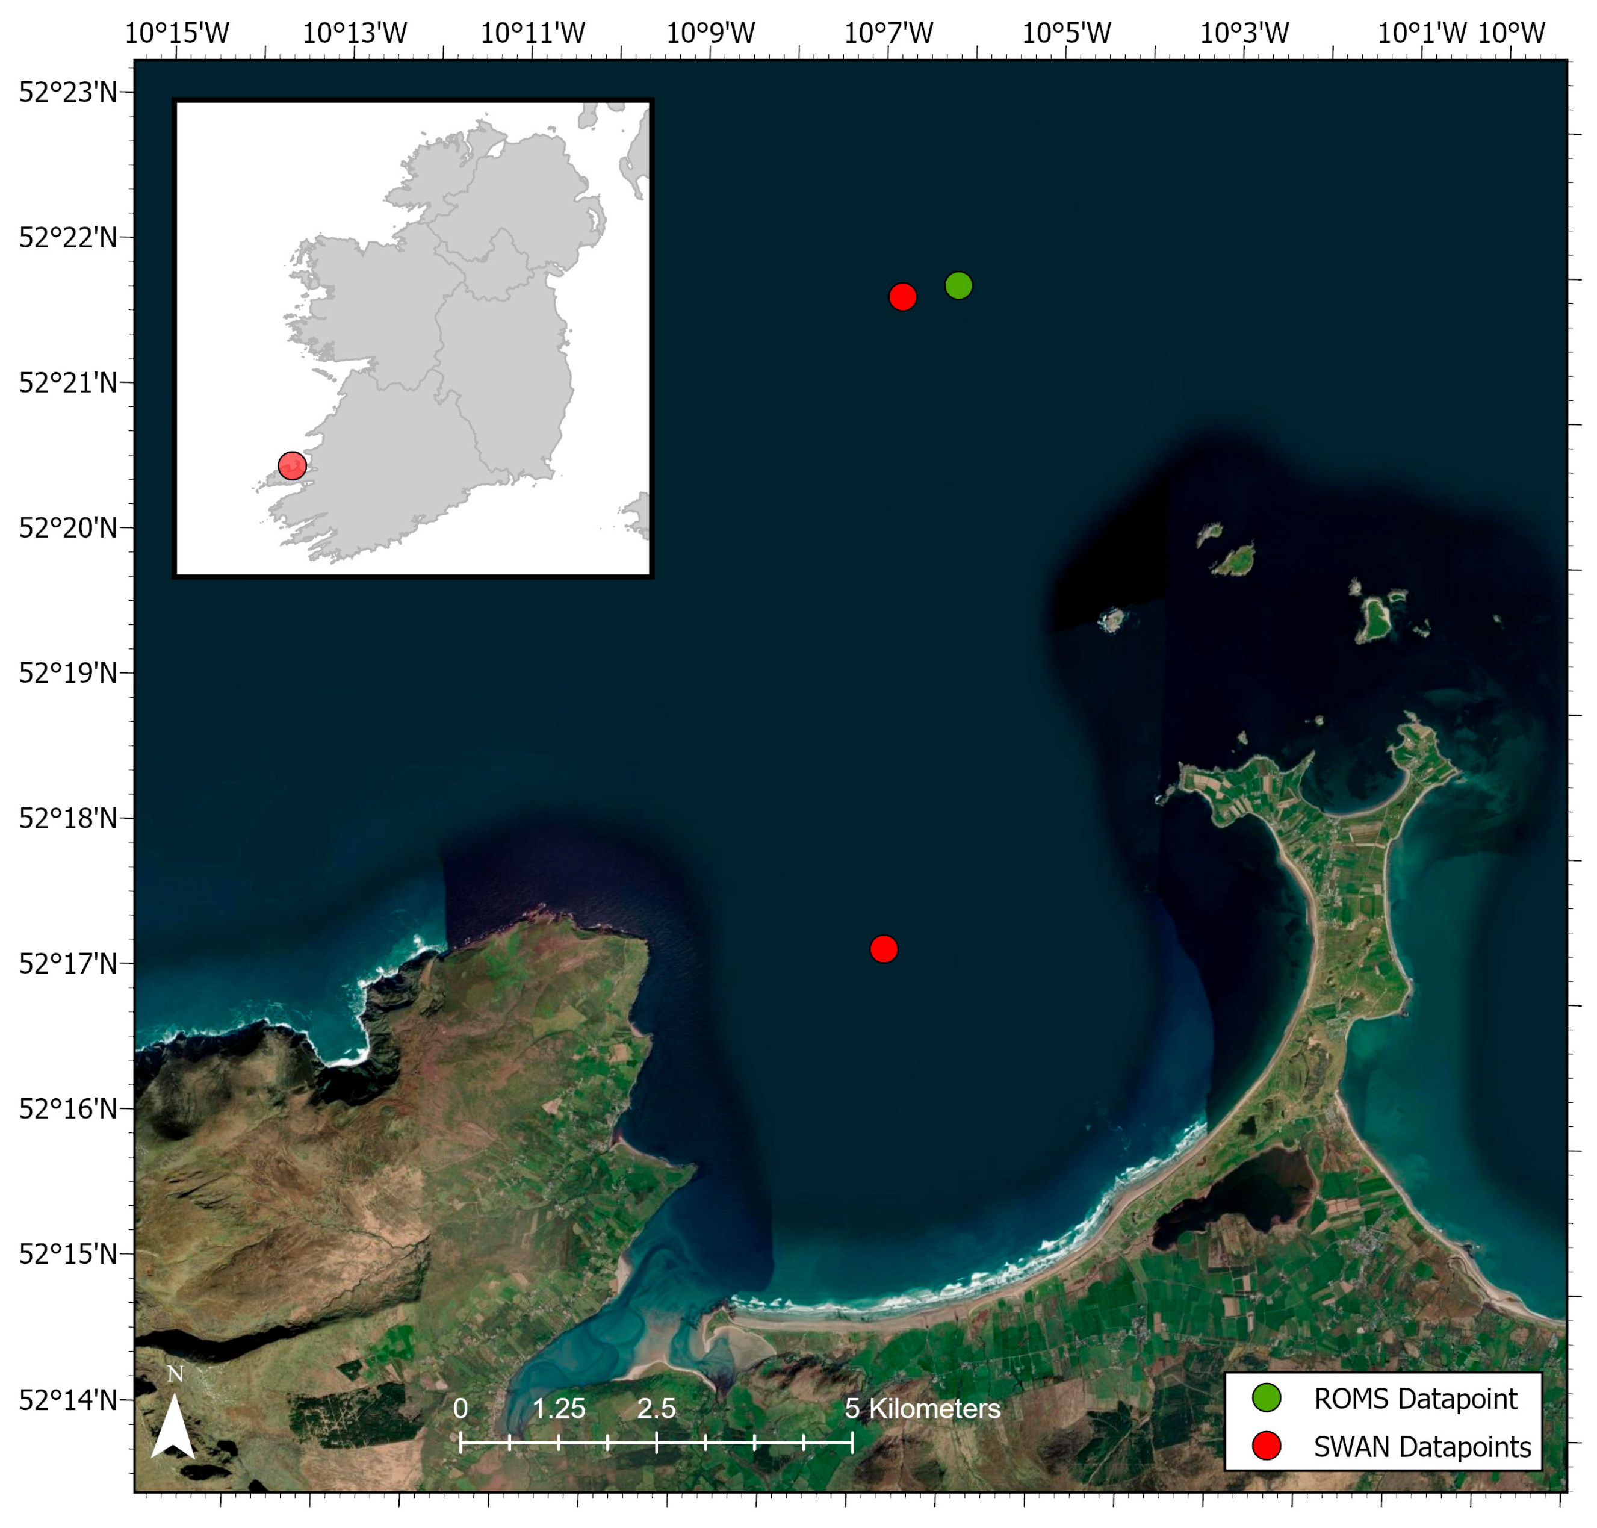Click the 52°14'N latitude label
1597x1528 pixels.
(69, 1399)
